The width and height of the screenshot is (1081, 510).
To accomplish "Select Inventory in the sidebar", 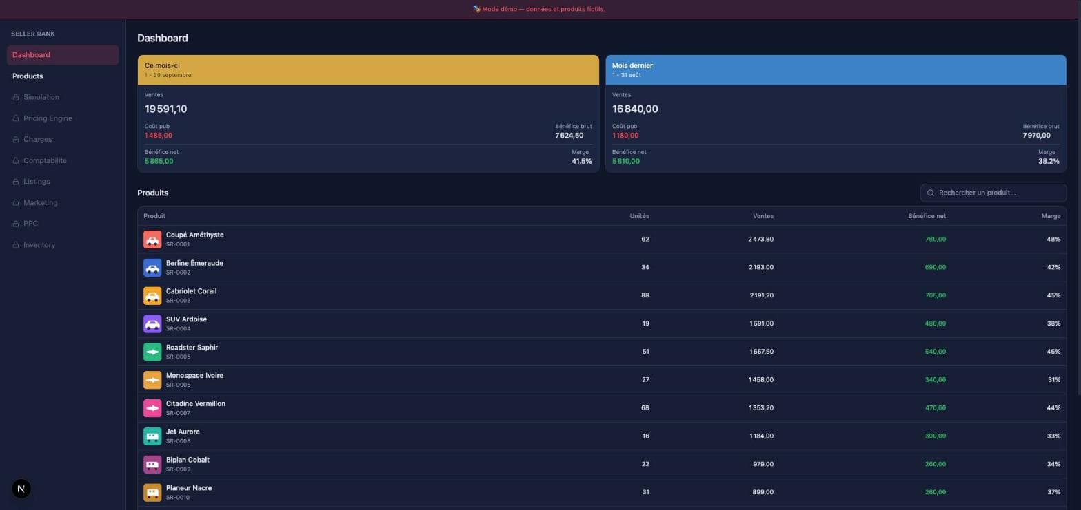I will [x=63, y=245].
